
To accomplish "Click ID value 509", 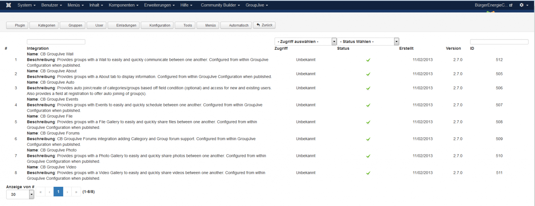I will 499,139.
